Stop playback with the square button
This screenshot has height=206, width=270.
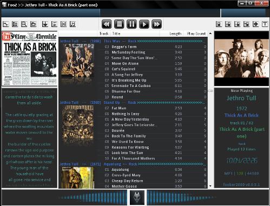tap(119, 24)
